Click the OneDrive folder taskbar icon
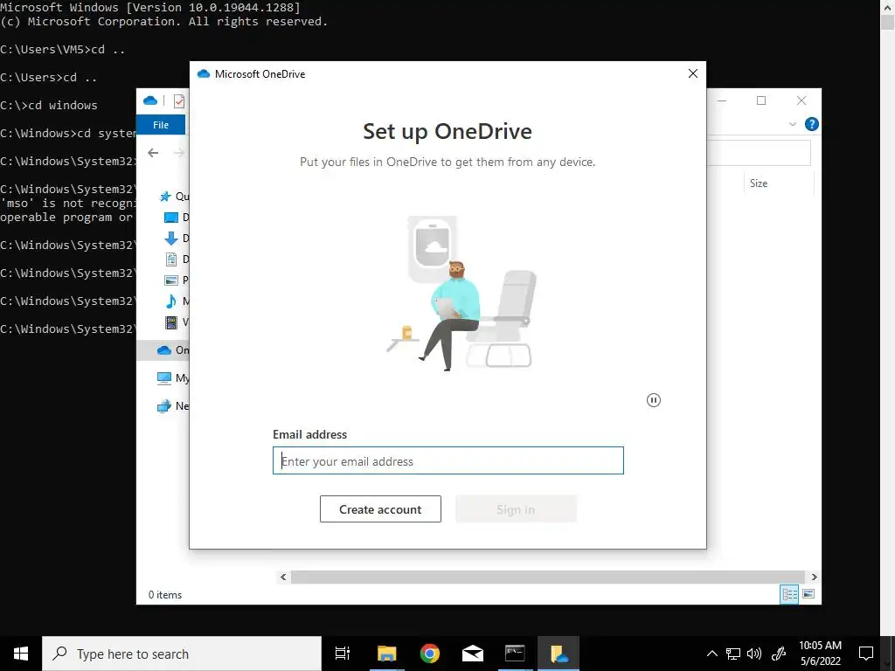Viewport: 895px width, 671px height. pyautogui.click(x=559, y=654)
